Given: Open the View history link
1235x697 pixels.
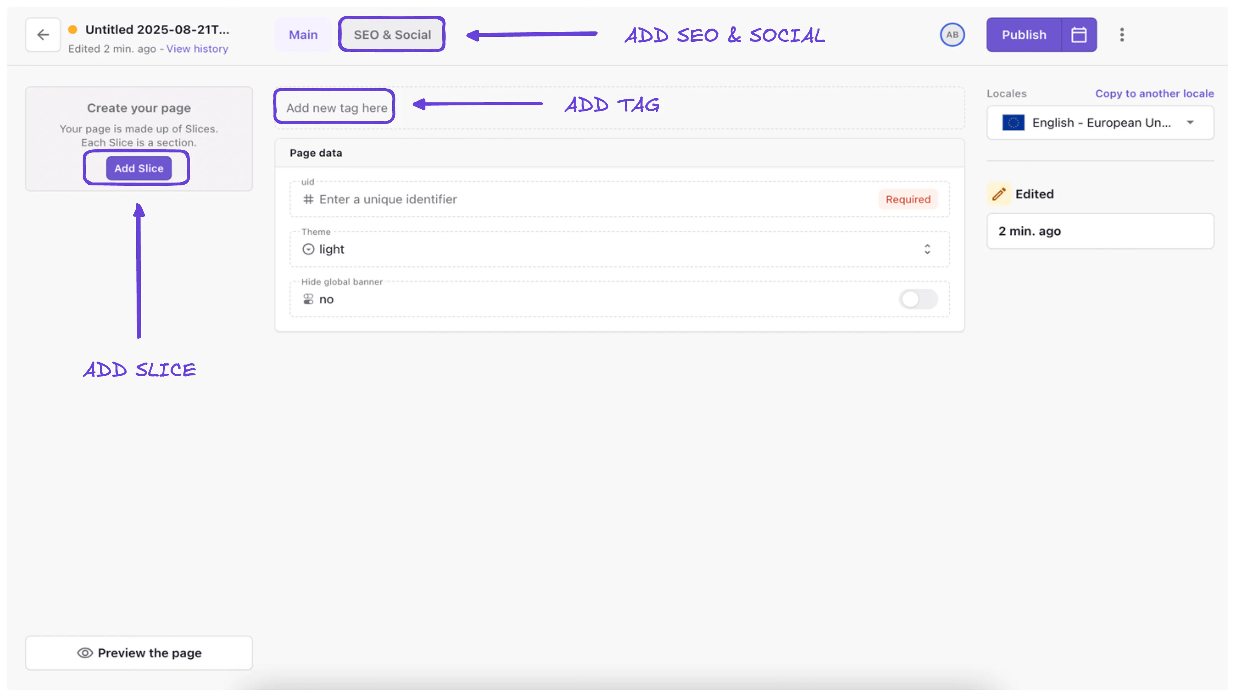Looking at the screenshot, I should click(x=197, y=49).
